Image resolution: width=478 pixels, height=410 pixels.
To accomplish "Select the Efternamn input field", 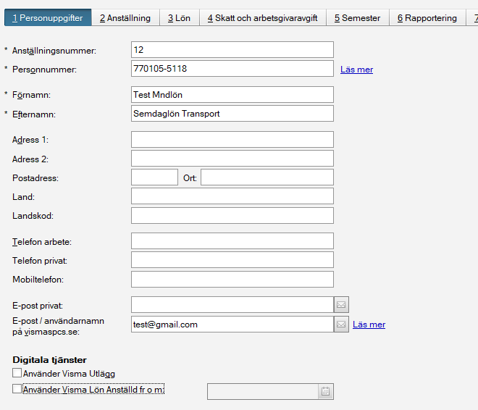I will [x=232, y=114].
